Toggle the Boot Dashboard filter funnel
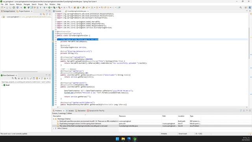 42,78
